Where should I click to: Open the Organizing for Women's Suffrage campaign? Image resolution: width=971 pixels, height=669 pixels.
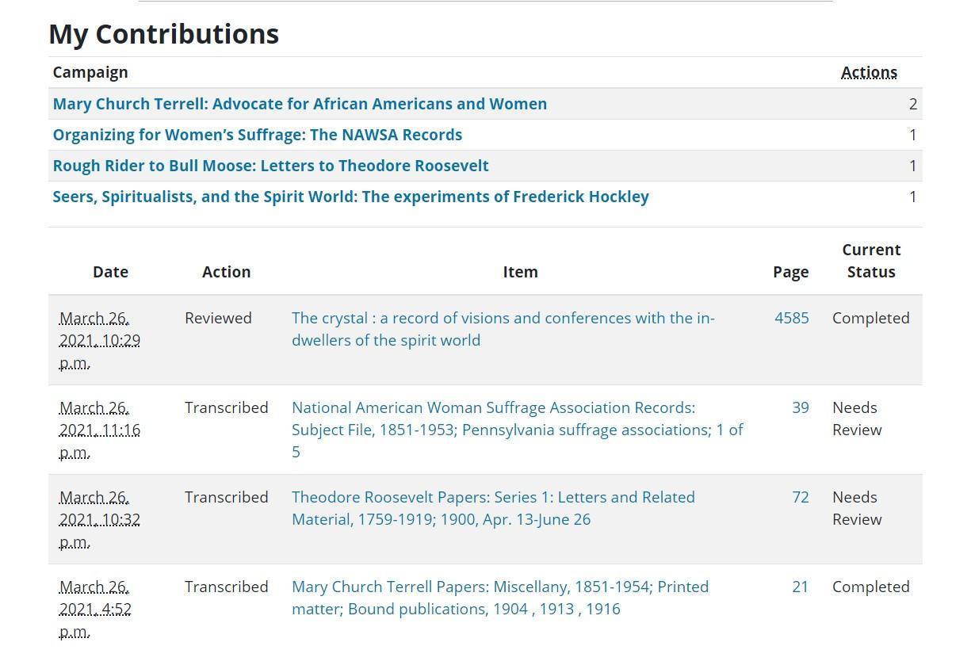[257, 135]
